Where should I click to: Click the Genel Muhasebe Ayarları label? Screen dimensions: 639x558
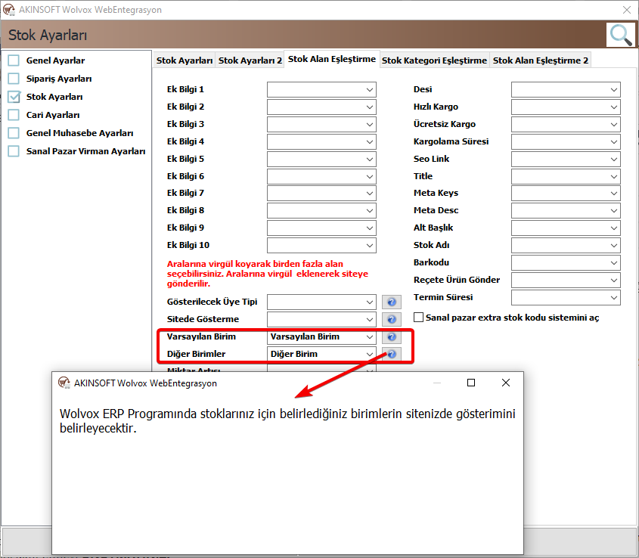pos(79,133)
